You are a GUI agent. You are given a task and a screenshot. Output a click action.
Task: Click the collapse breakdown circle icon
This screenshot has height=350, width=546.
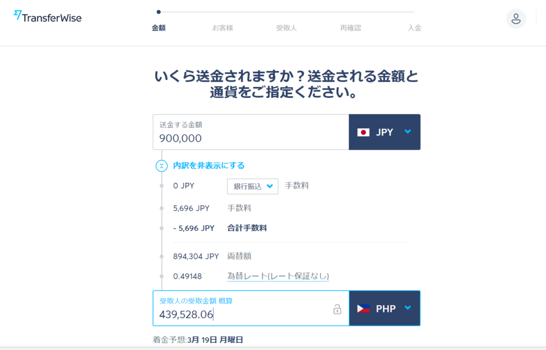(x=162, y=165)
